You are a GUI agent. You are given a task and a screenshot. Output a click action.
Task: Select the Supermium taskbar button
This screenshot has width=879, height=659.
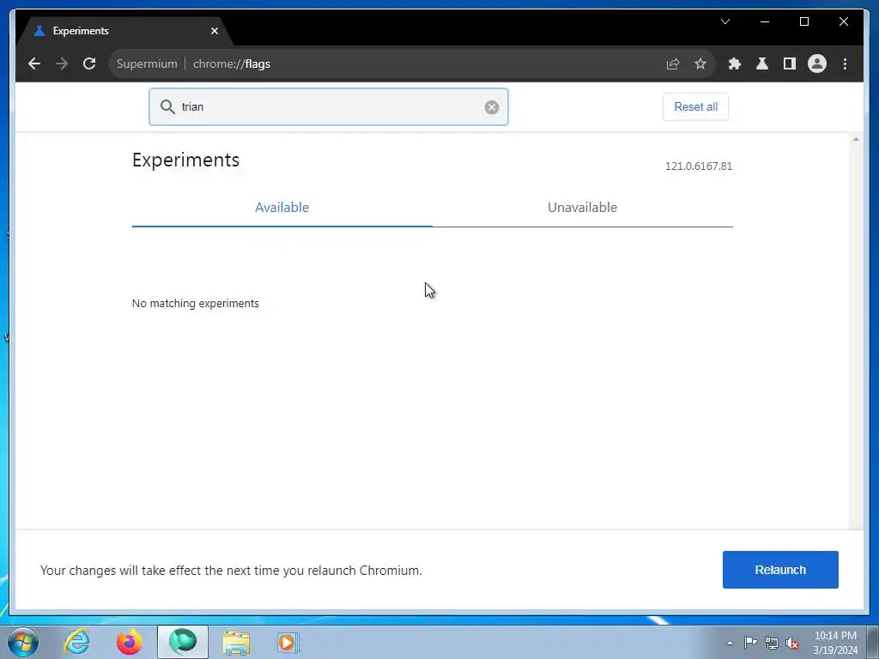183,642
